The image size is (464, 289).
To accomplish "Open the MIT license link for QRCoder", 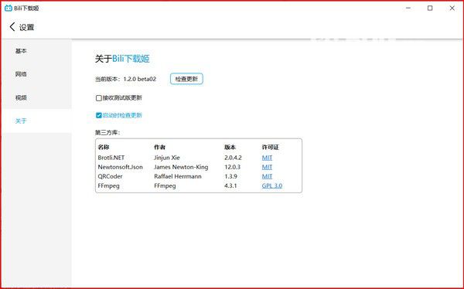I will point(267,176).
